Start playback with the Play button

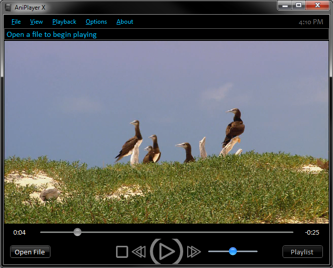(166, 251)
